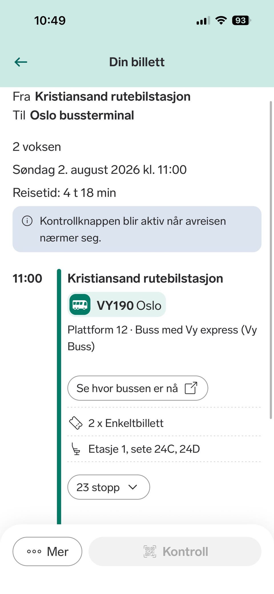Screen dimensions: 274x594
Task: Click the external link icon on bus tracker
Action: point(191,388)
